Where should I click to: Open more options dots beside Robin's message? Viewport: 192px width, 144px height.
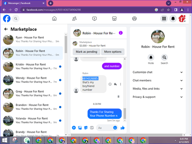pos(121,84)
